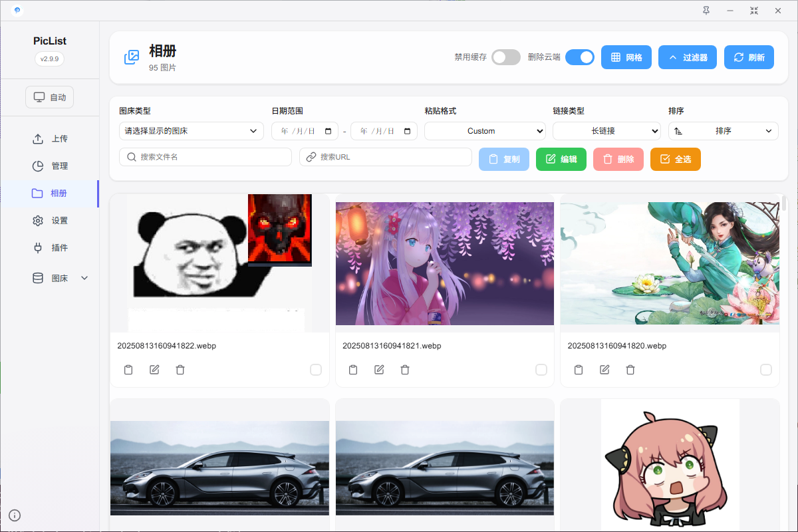Open the anime girl with lantern thumbnail

point(445,263)
